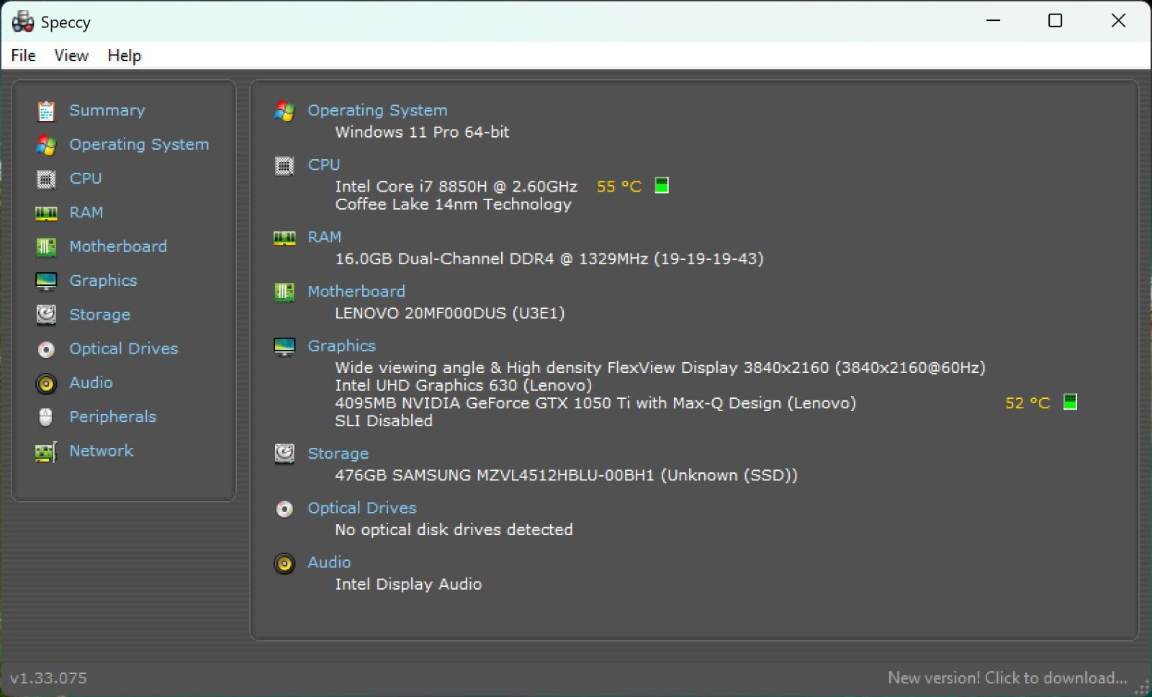1152x697 pixels.
Task: Click the Graphics monitor icon in sidebar
Action: pyautogui.click(x=46, y=281)
